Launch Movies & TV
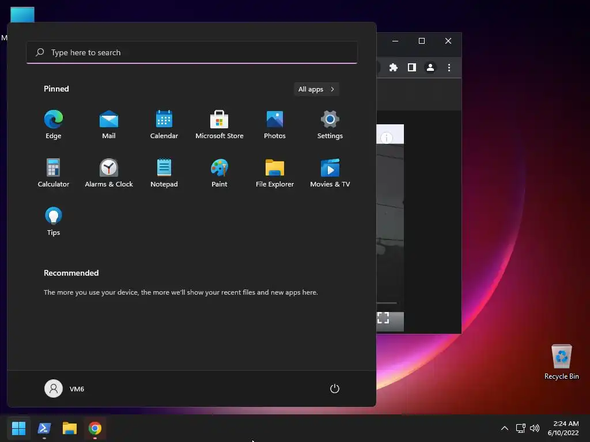 (x=330, y=173)
